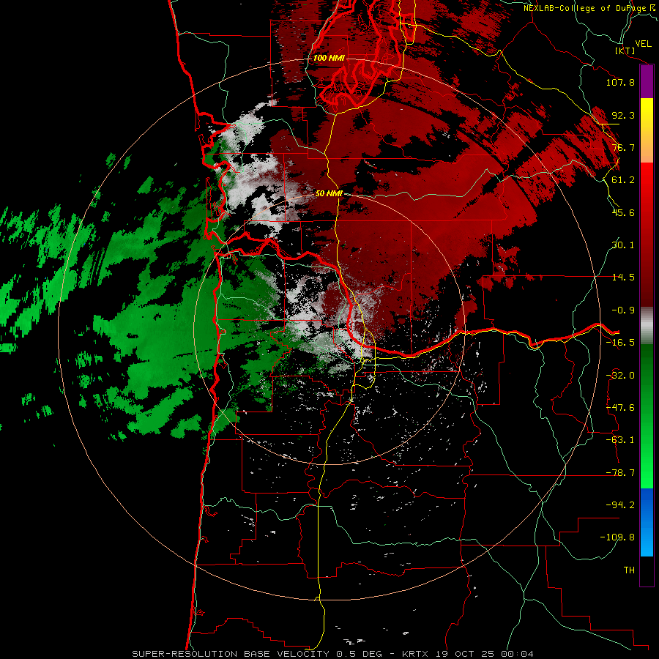Click the [KT] units label

[x=625, y=51]
